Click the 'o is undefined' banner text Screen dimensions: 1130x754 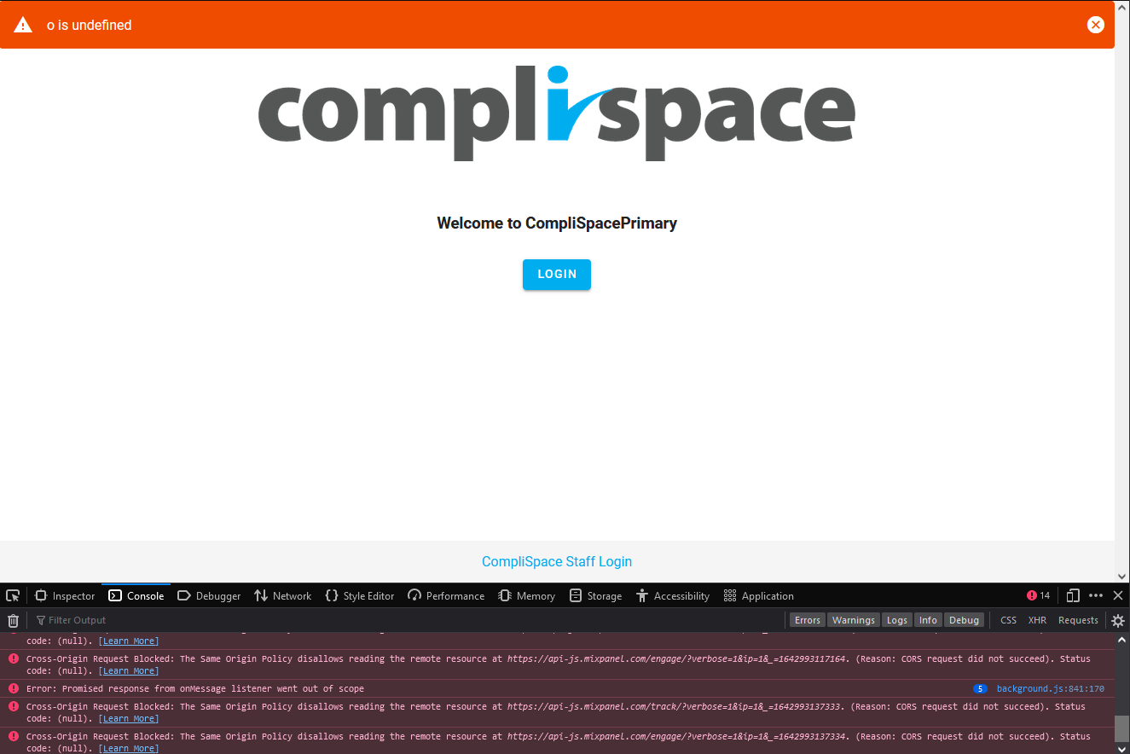pyautogui.click(x=90, y=25)
